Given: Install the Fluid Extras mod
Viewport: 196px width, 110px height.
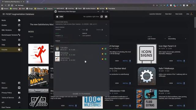Looking at the screenshot, I should 181,106.
